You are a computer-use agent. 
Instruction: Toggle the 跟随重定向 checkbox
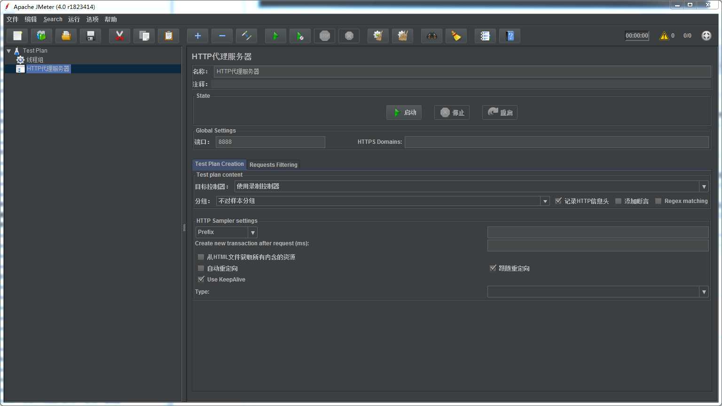(x=493, y=268)
